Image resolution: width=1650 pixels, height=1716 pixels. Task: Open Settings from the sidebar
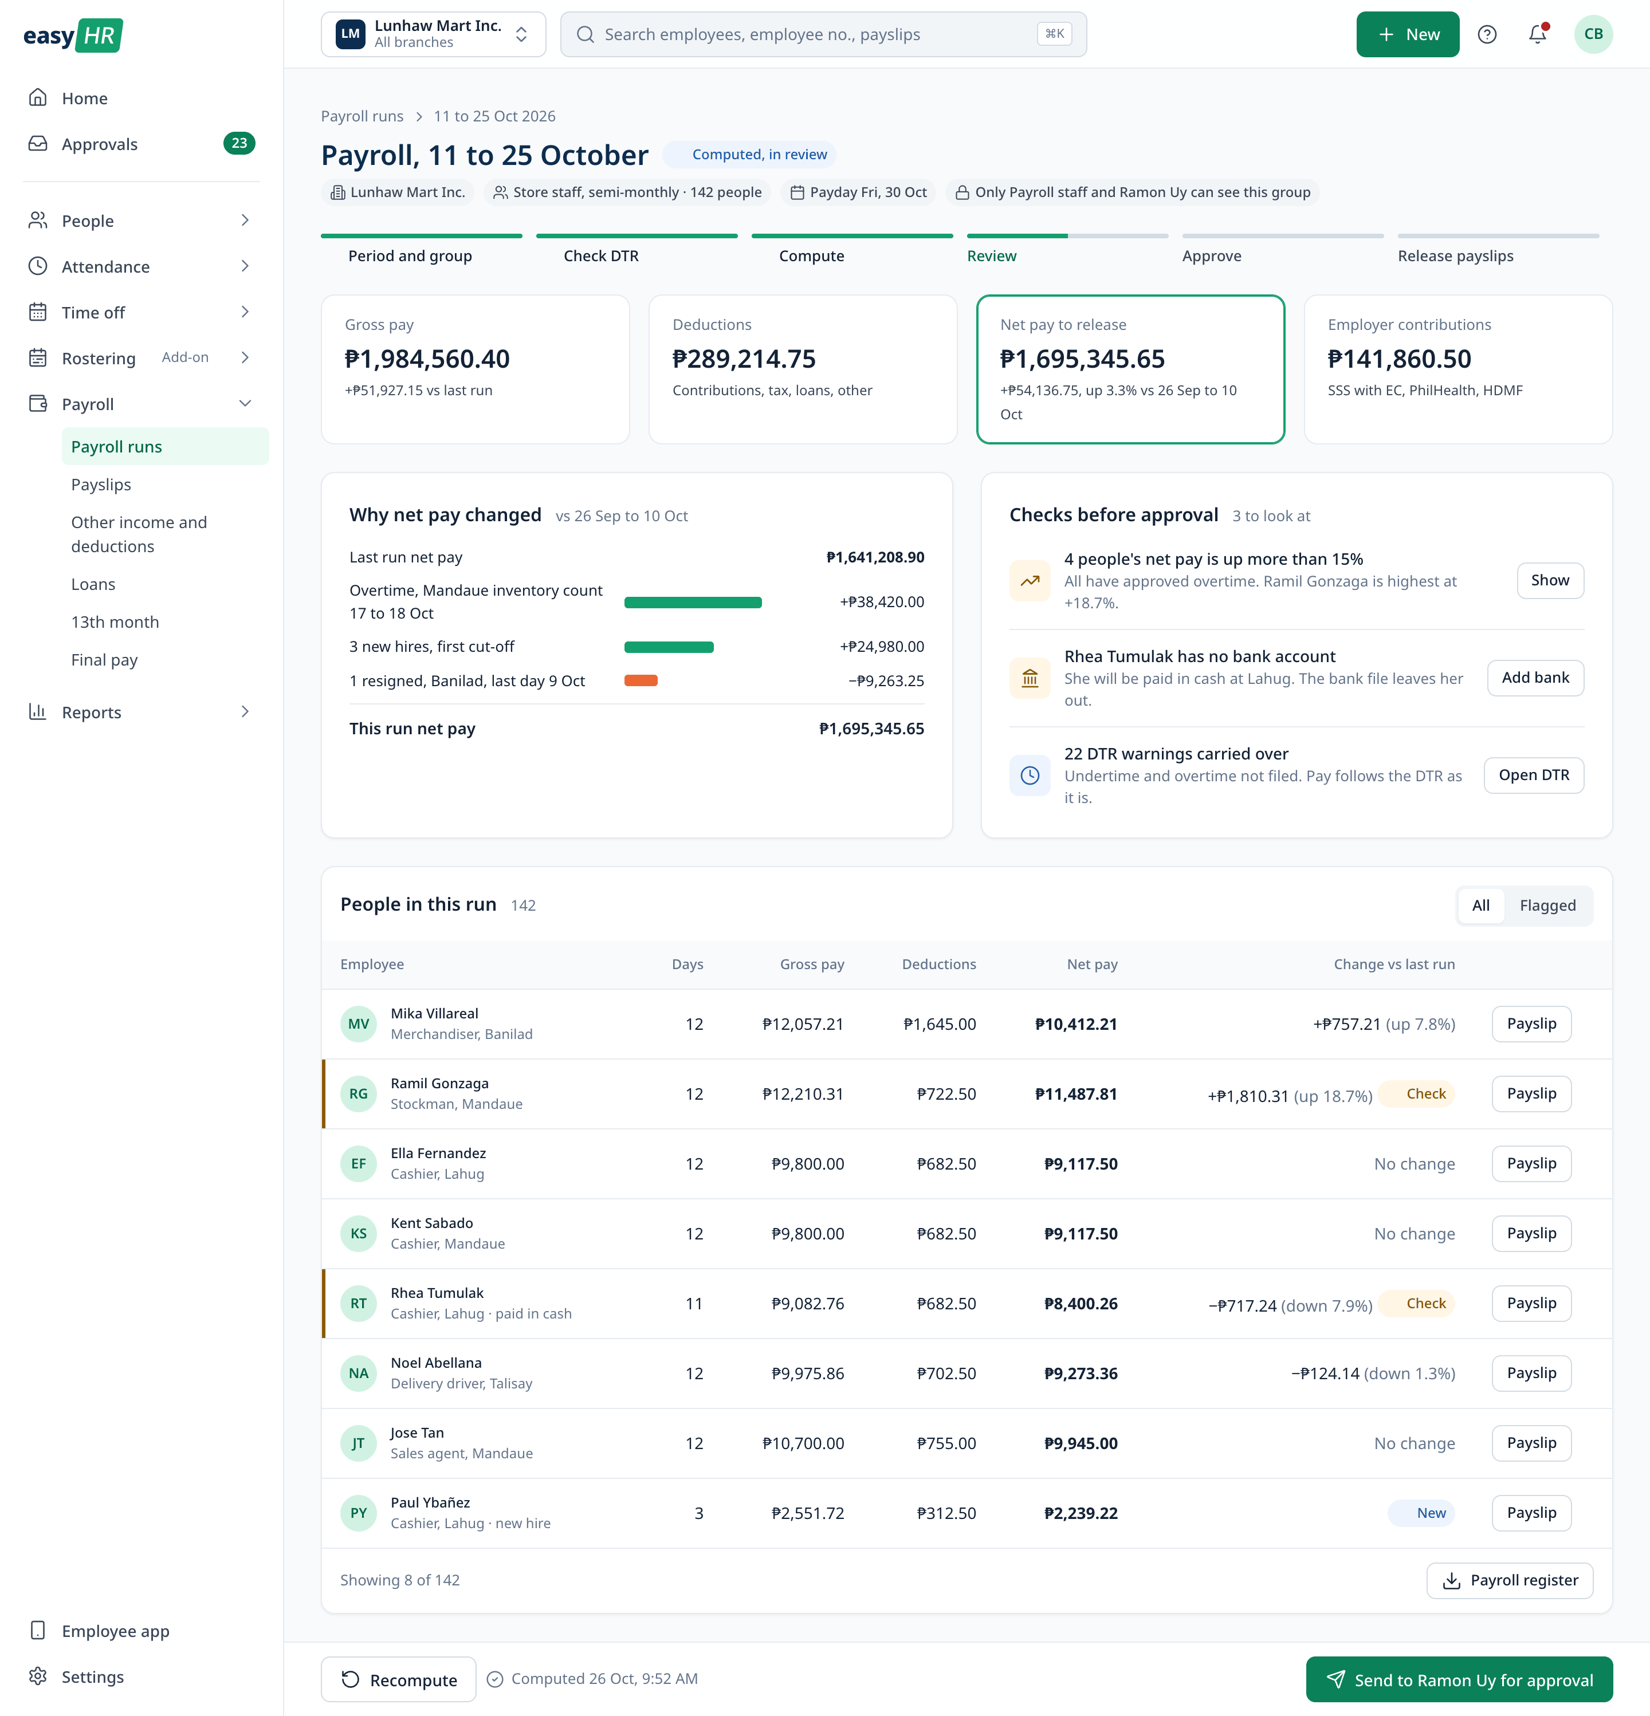tap(142, 1676)
